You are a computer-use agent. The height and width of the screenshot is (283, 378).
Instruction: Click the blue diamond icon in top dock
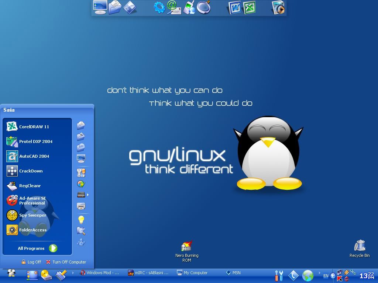[x=130, y=7]
